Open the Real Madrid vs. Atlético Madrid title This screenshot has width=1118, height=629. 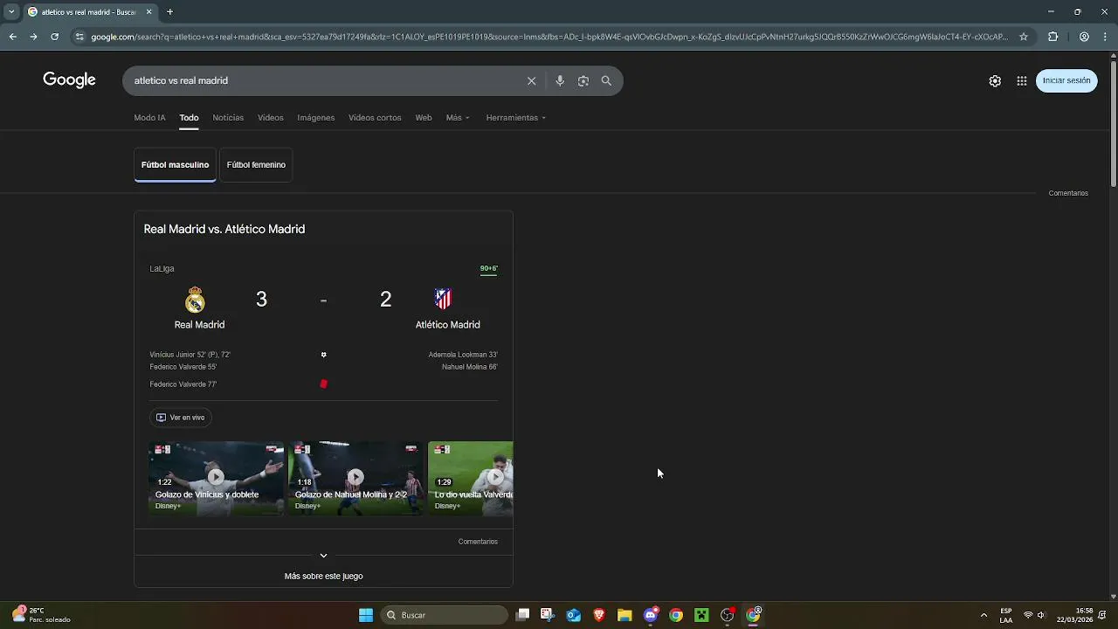(224, 229)
